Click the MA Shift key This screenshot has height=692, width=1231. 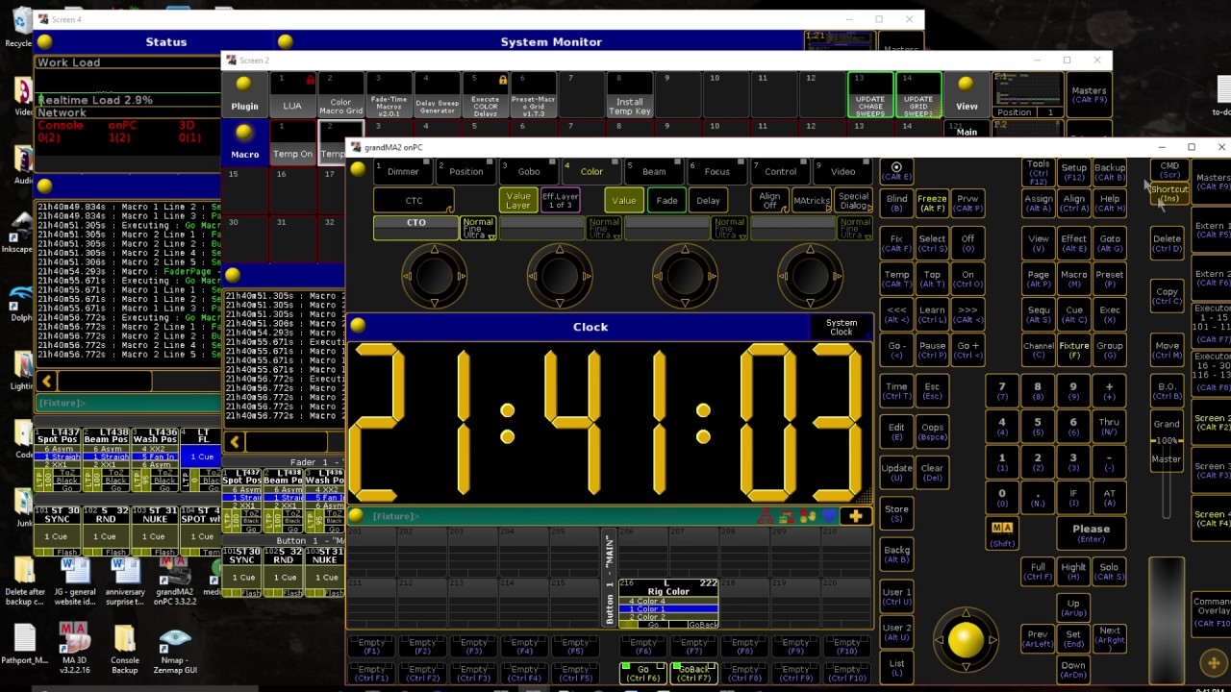click(1002, 531)
